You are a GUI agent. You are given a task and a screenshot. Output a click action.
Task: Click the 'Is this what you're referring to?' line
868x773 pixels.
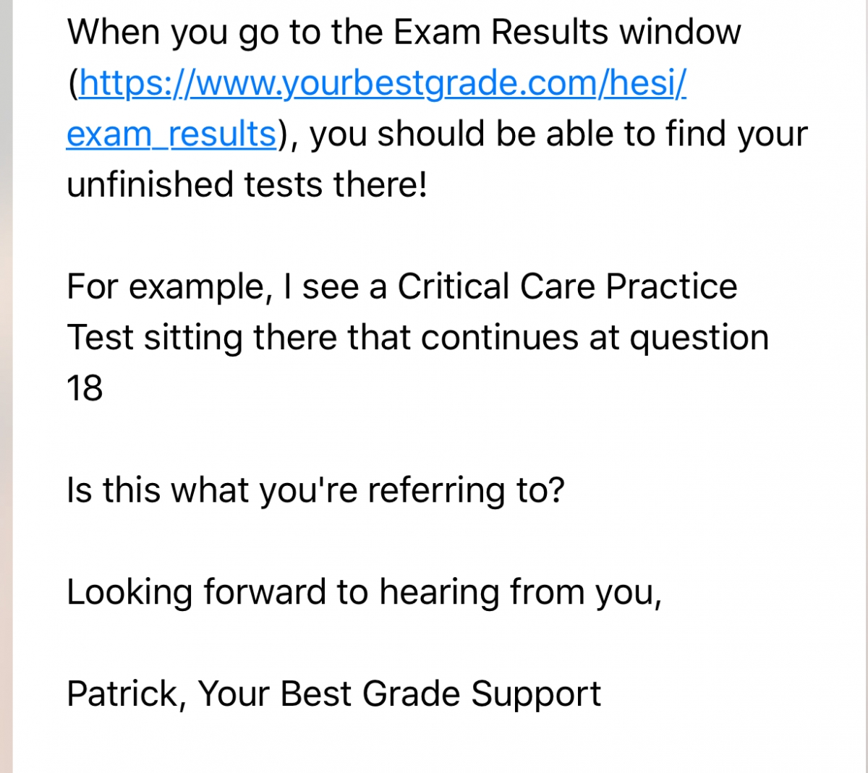[x=315, y=490]
